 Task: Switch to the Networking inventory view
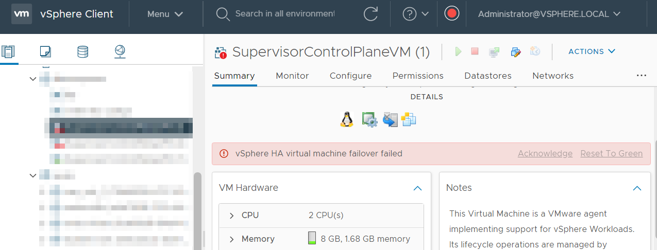(x=120, y=51)
